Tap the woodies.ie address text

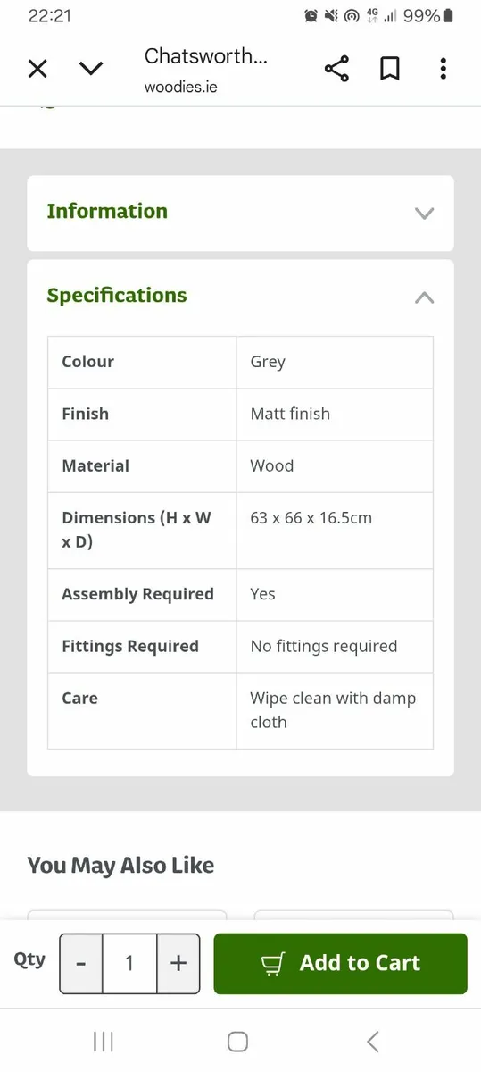[180, 87]
